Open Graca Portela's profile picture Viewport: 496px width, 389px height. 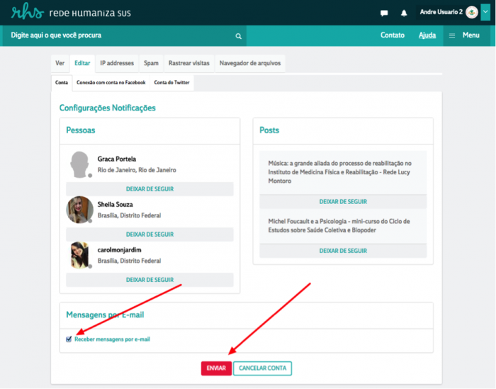pyautogui.click(x=80, y=164)
